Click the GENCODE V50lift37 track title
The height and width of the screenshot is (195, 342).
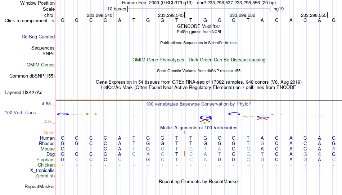(x=199, y=26)
